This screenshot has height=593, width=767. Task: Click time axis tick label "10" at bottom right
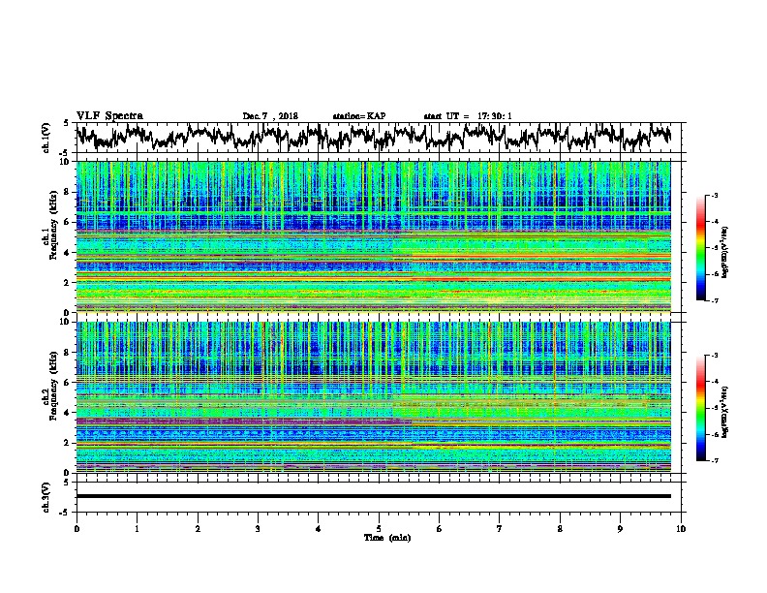[681, 529]
